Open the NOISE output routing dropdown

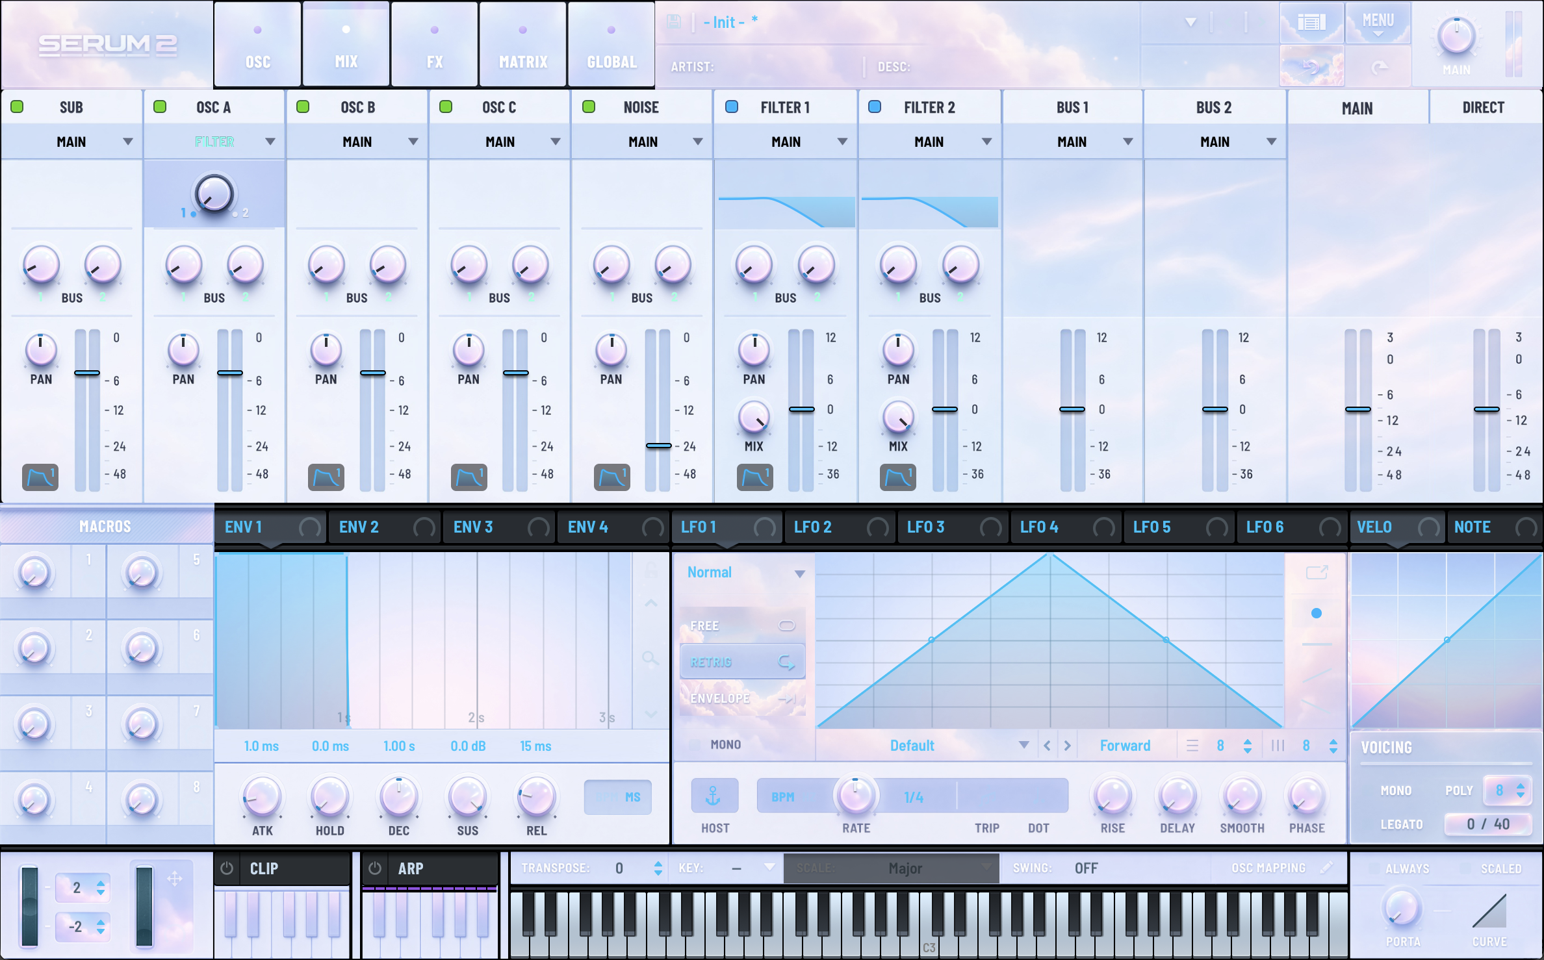(643, 142)
